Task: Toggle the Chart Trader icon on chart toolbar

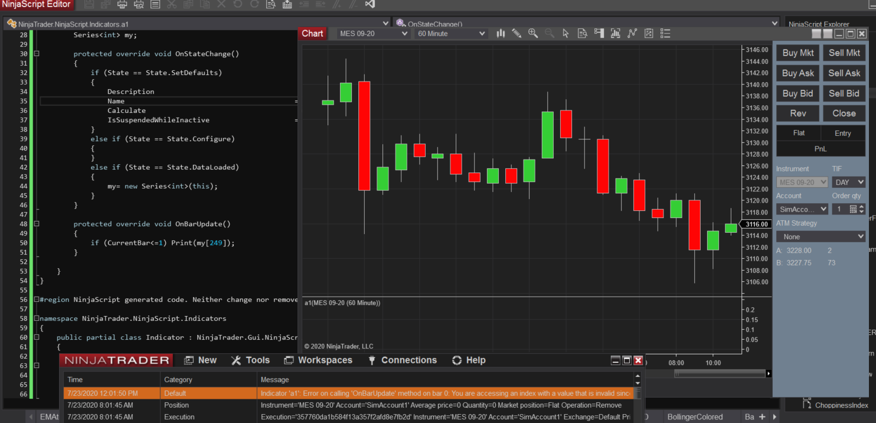Action: point(599,34)
